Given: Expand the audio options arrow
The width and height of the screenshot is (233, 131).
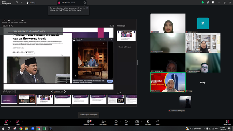Looking at the screenshot, I should tap(10, 122).
